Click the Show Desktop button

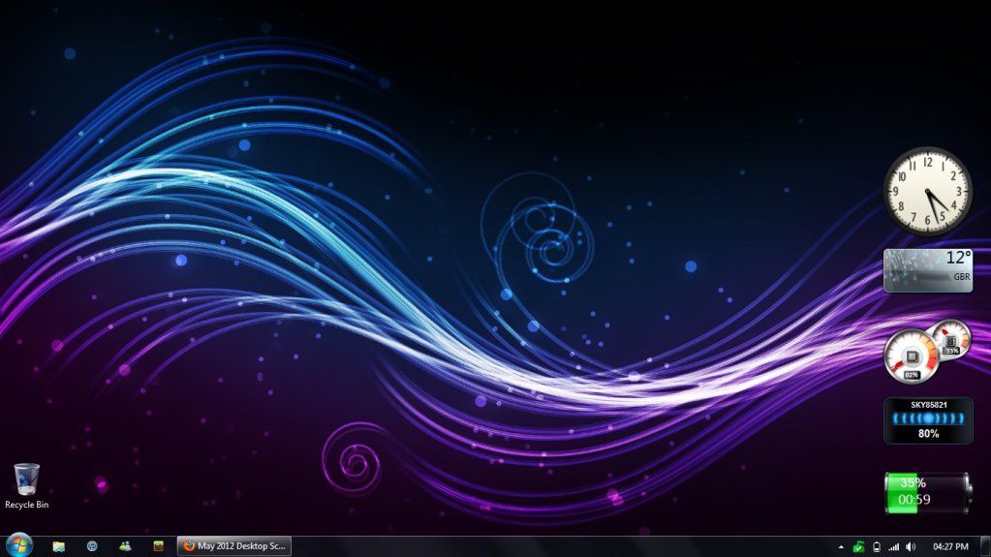coord(985,547)
